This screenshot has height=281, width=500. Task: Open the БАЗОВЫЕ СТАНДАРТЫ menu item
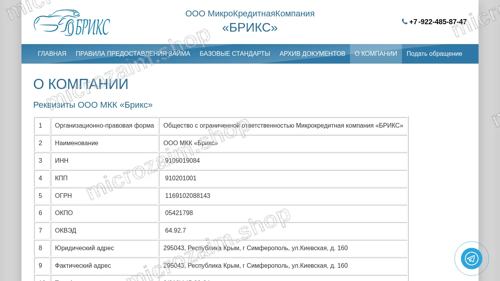[x=235, y=54]
